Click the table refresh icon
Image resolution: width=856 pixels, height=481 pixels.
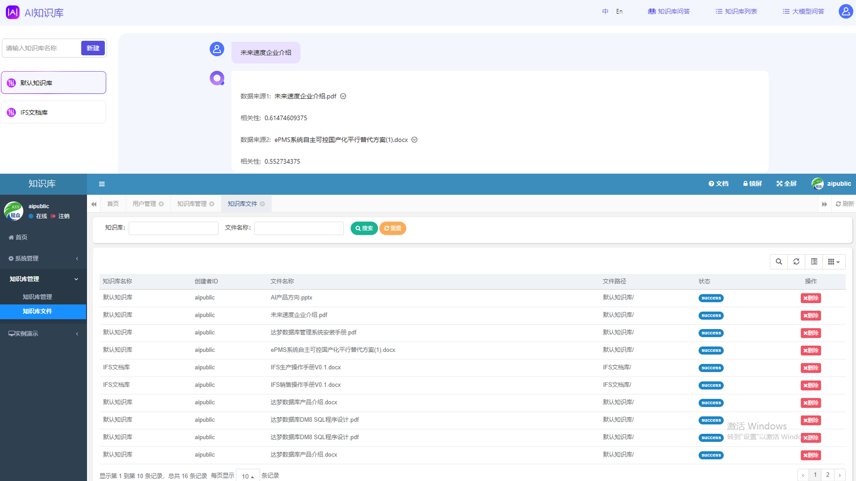click(796, 262)
